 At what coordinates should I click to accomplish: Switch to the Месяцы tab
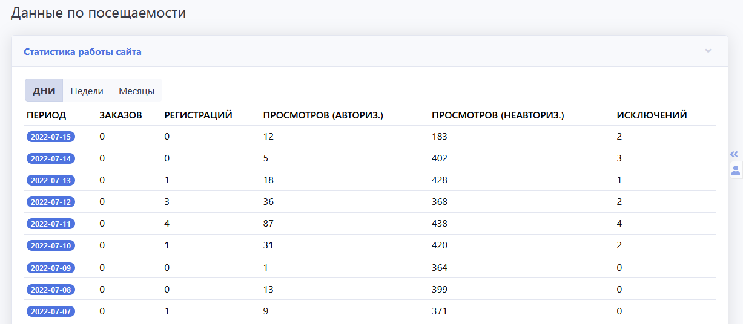[136, 91]
